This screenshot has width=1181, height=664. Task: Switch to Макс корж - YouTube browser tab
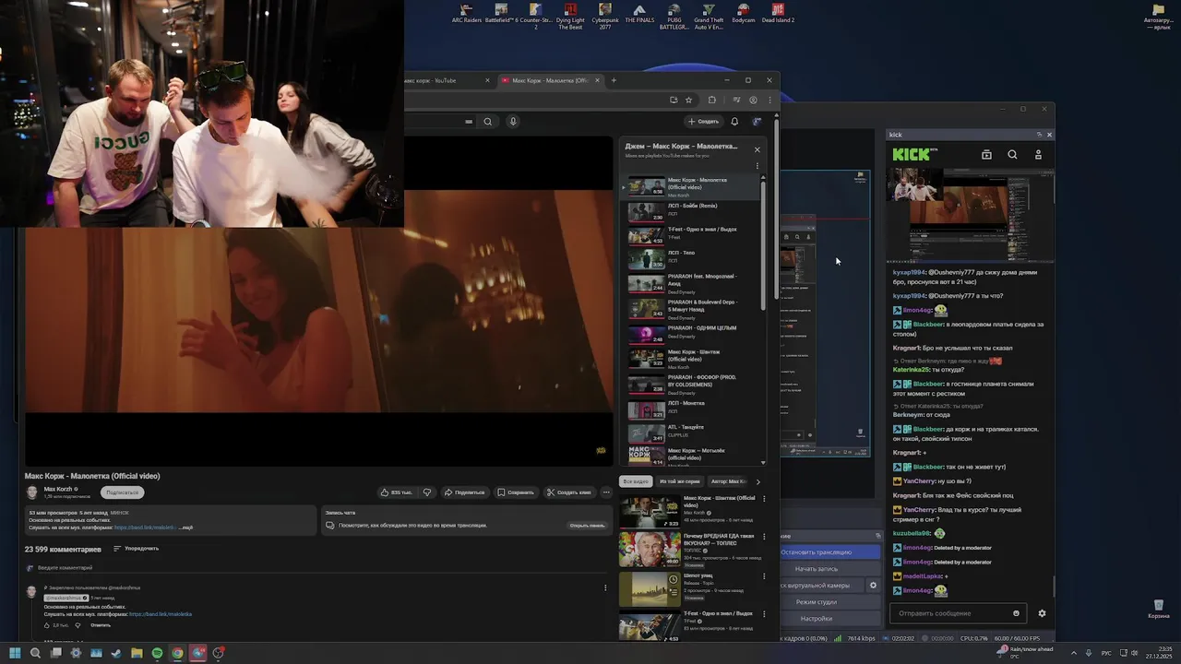point(445,80)
